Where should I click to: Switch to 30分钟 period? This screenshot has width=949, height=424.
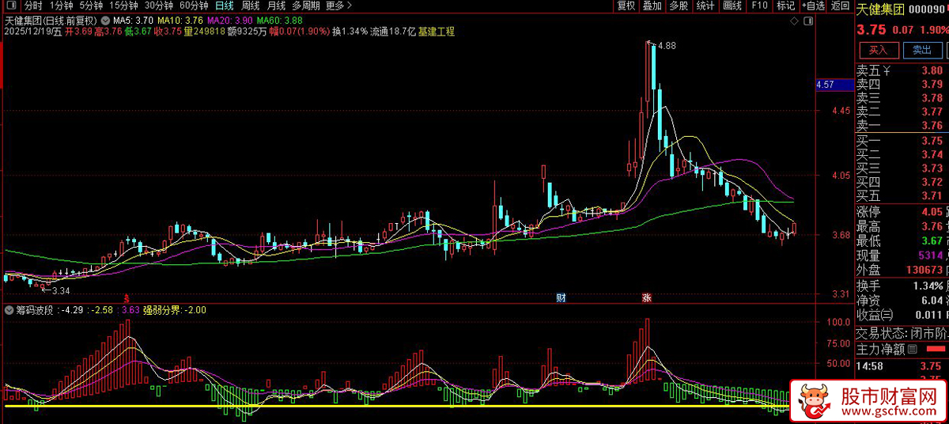[x=158, y=6]
